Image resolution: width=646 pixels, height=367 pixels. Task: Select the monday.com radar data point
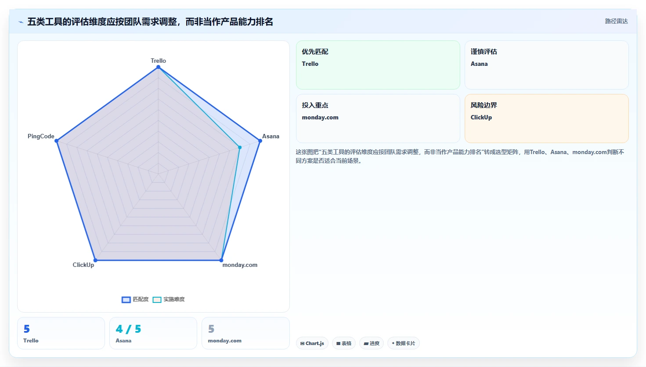(221, 260)
